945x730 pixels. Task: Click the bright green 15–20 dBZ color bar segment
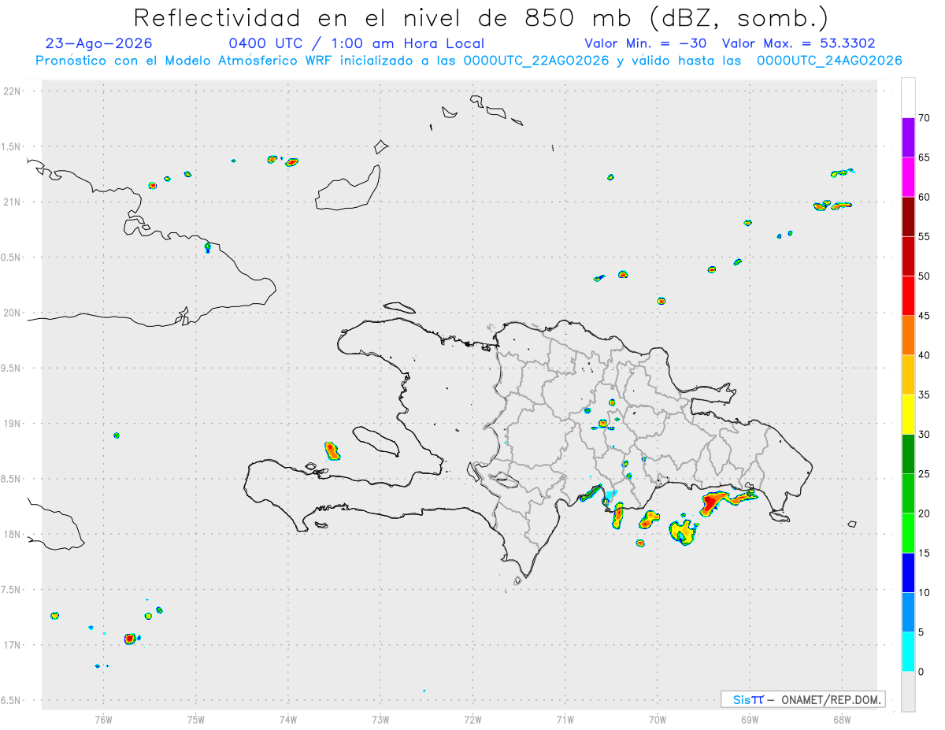(x=908, y=533)
